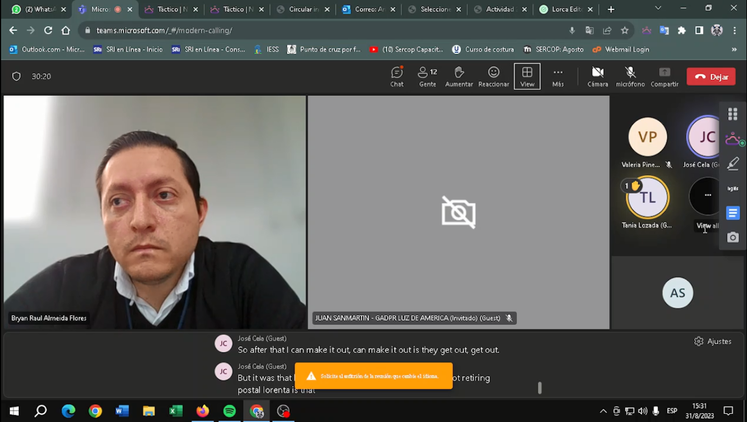Switch to the WhatsApp browser tab

click(x=38, y=9)
